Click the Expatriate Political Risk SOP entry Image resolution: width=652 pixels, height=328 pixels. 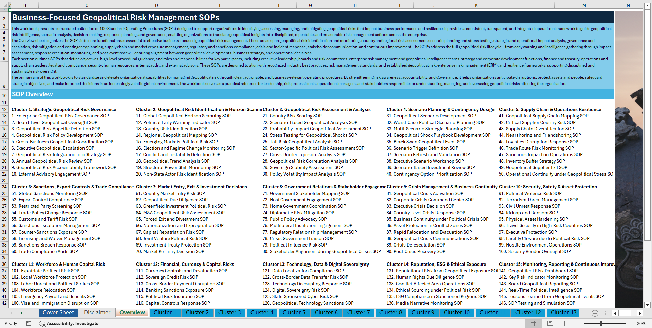coord(46,271)
